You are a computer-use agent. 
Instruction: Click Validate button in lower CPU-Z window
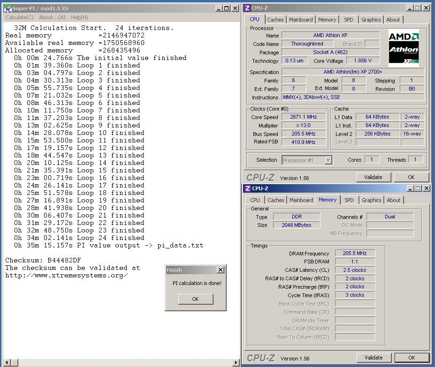[x=374, y=358]
